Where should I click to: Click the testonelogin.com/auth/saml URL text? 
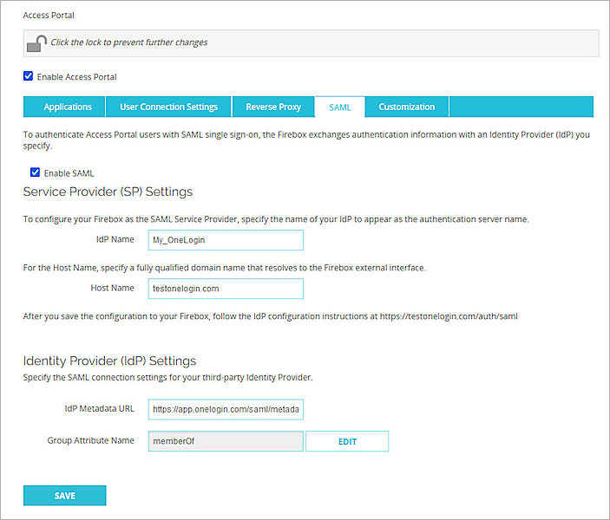click(x=449, y=316)
